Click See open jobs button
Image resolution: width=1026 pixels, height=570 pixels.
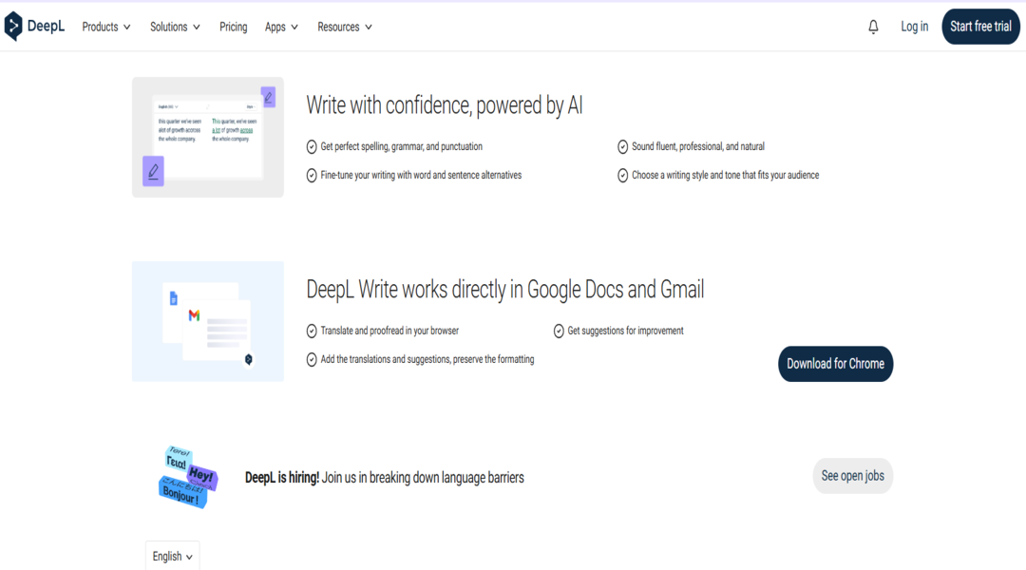(852, 476)
